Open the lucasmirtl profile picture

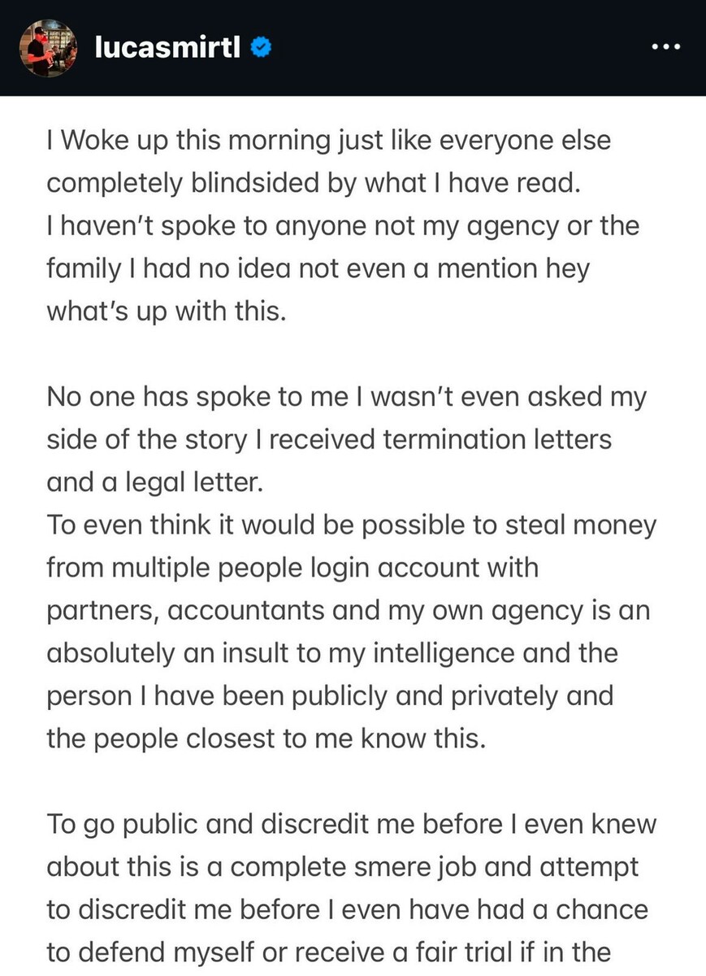click(47, 48)
